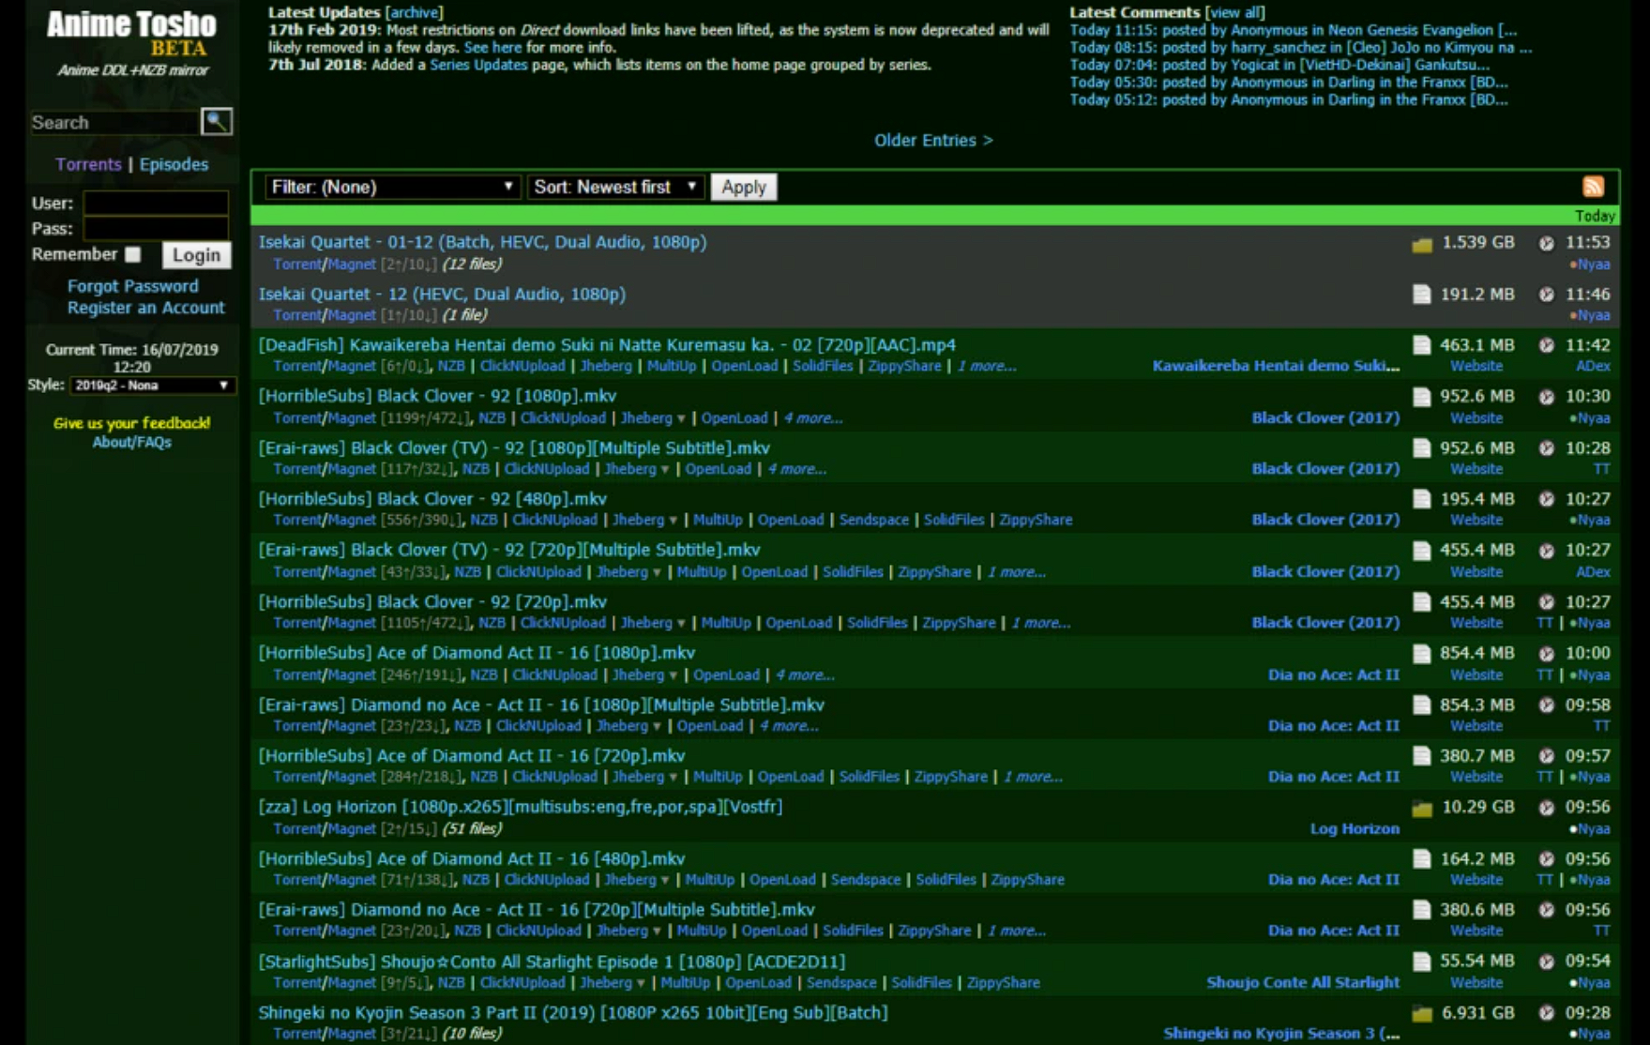The height and width of the screenshot is (1045, 1650).
Task: Click clock icon next to 11:53
Action: 1546,243
